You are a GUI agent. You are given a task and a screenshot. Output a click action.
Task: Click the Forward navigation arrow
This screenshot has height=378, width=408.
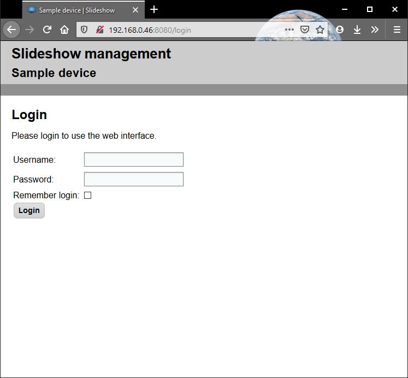pos(29,29)
